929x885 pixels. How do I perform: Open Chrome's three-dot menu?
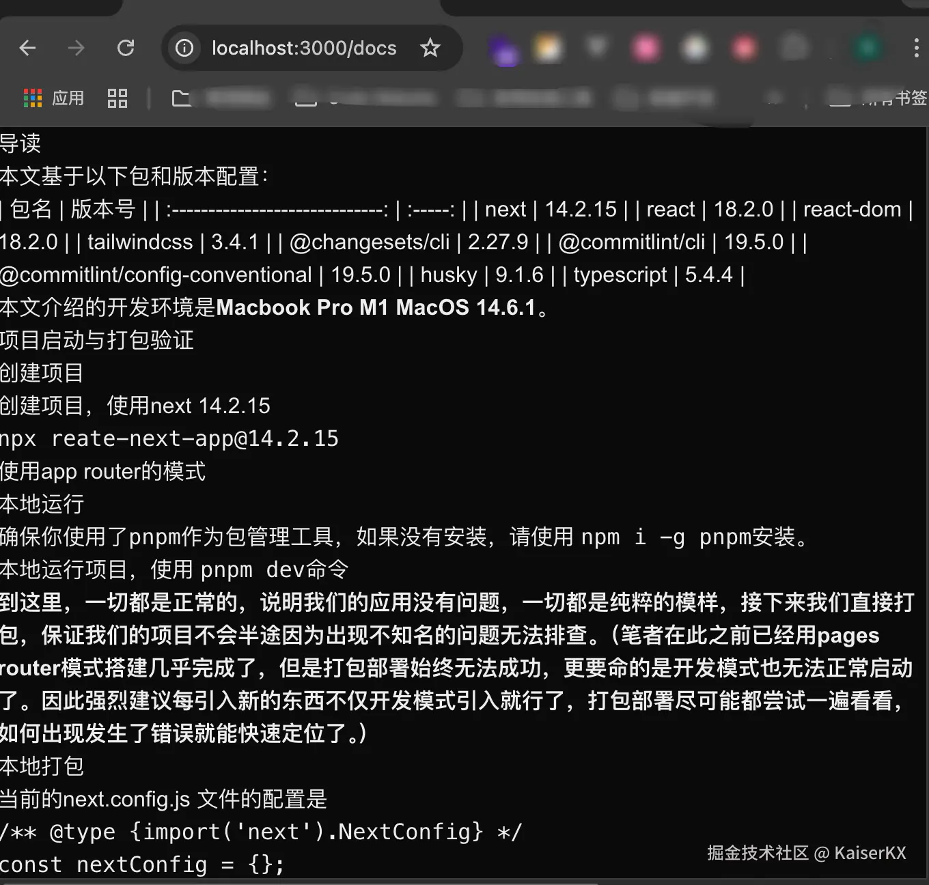pos(916,48)
